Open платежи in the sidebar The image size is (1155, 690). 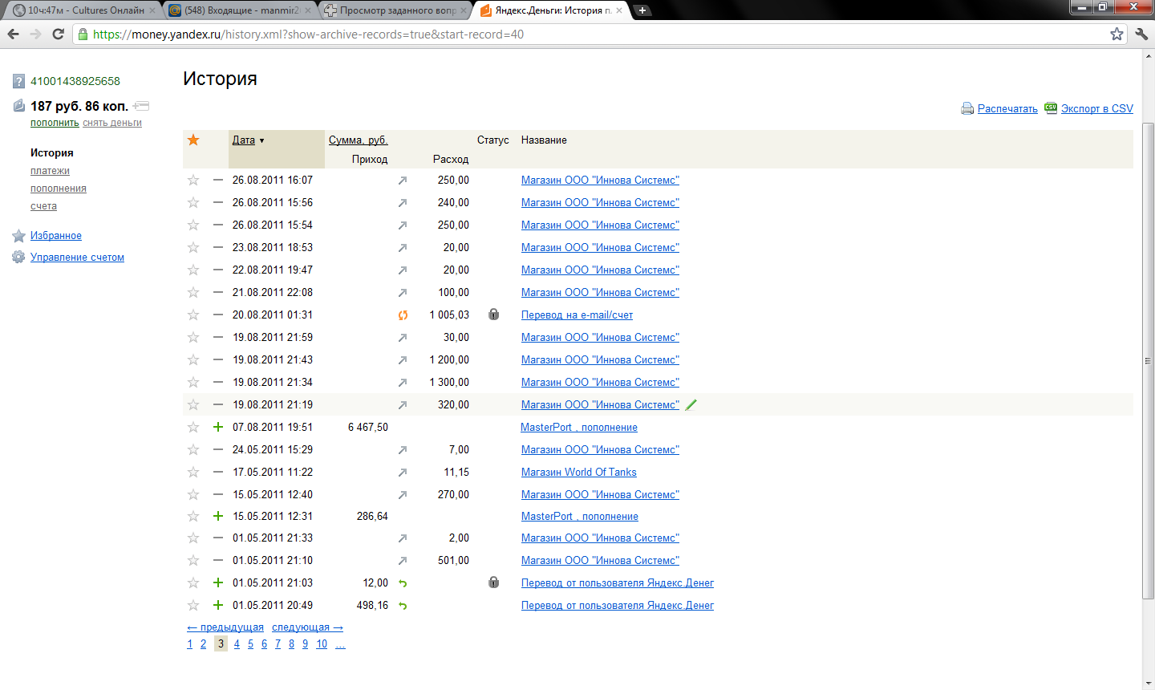pyautogui.click(x=50, y=171)
